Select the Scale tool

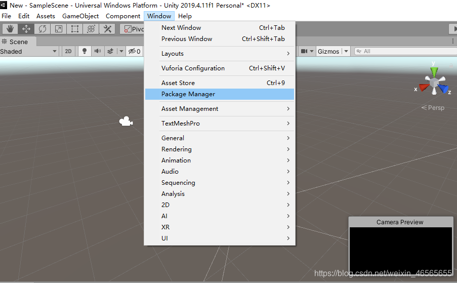tap(59, 29)
